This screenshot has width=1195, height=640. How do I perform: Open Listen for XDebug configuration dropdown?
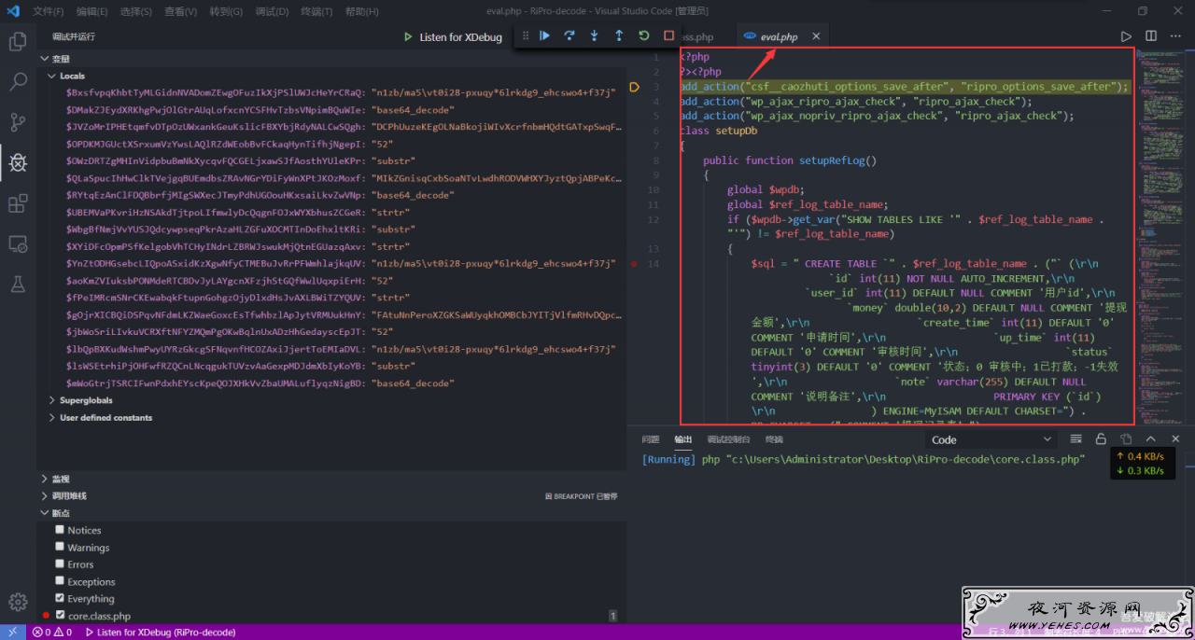click(460, 37)
